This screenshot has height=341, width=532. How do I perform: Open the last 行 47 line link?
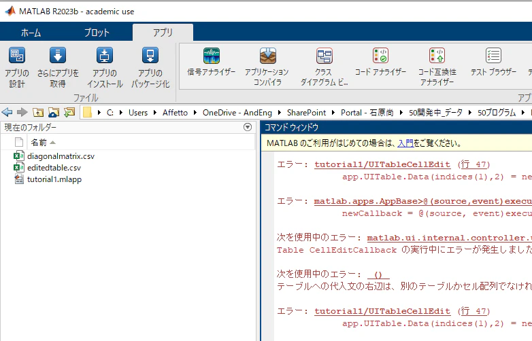tap(473, 311)
